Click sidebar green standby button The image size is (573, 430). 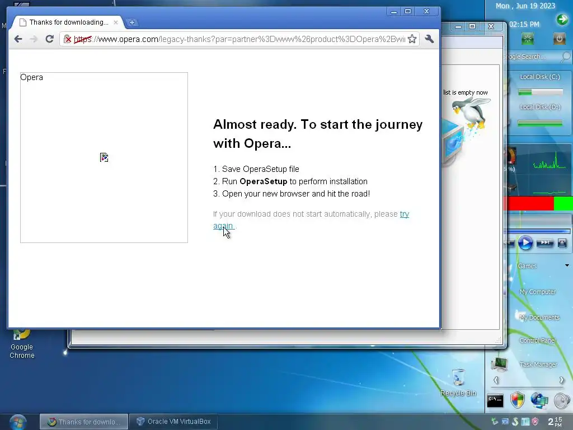(527, 39)
